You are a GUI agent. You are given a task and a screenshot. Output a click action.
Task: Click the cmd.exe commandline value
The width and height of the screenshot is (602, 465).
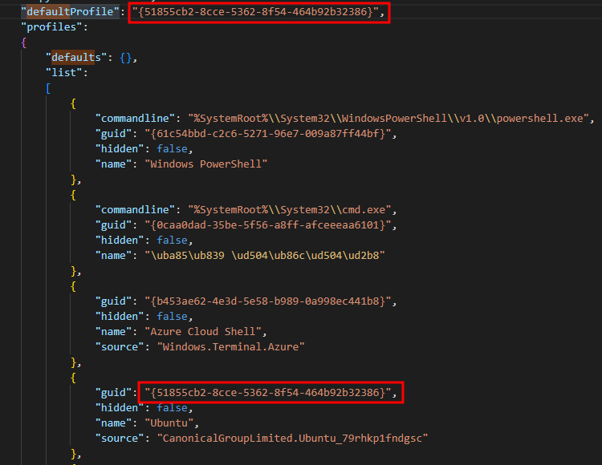(290, 210)
